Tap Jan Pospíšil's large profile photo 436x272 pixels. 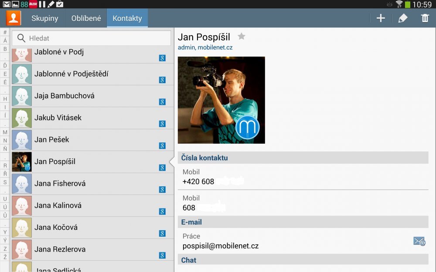221,100
